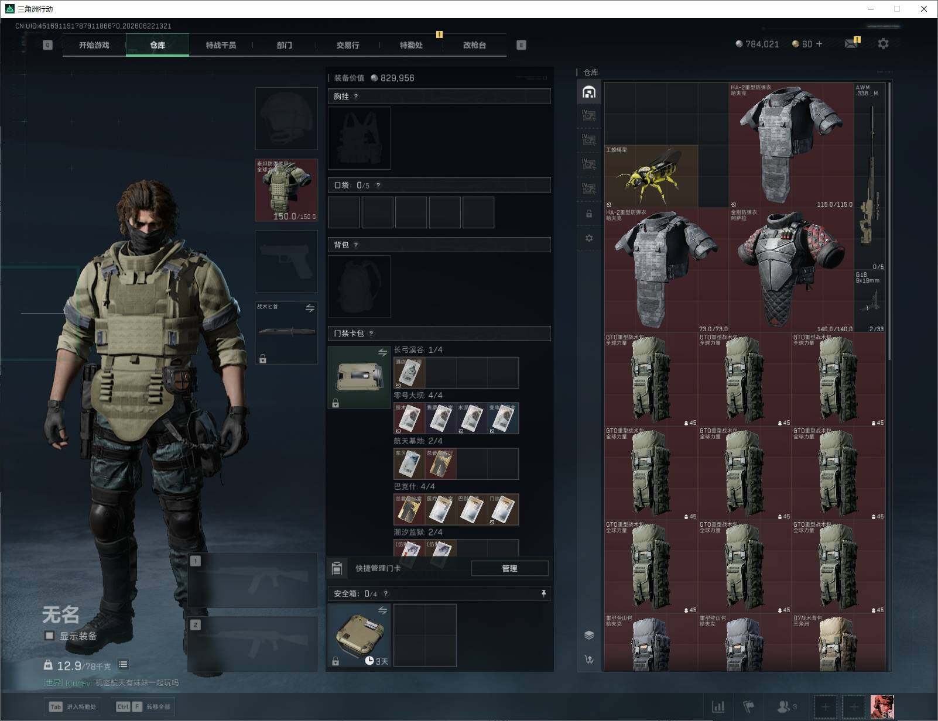Open the 开始游戏 tab
The width and height of the screenshot is (938, 721).
[94, 45]
